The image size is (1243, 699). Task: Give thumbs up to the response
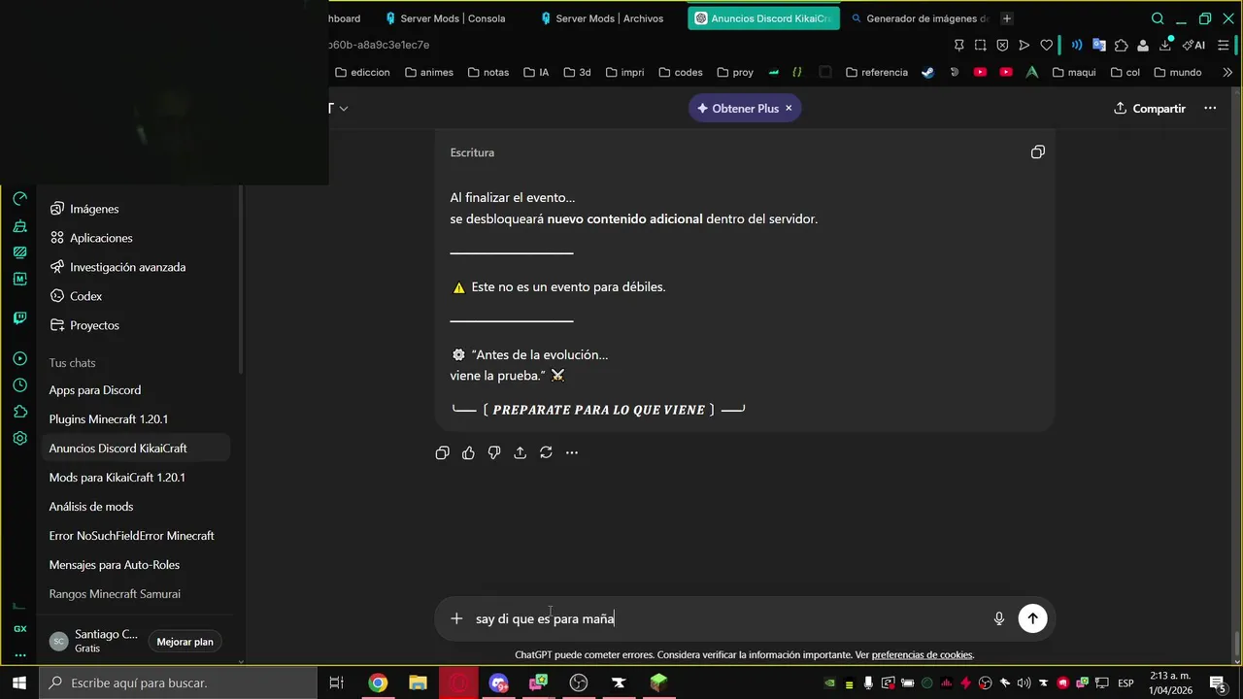(468, 452)
